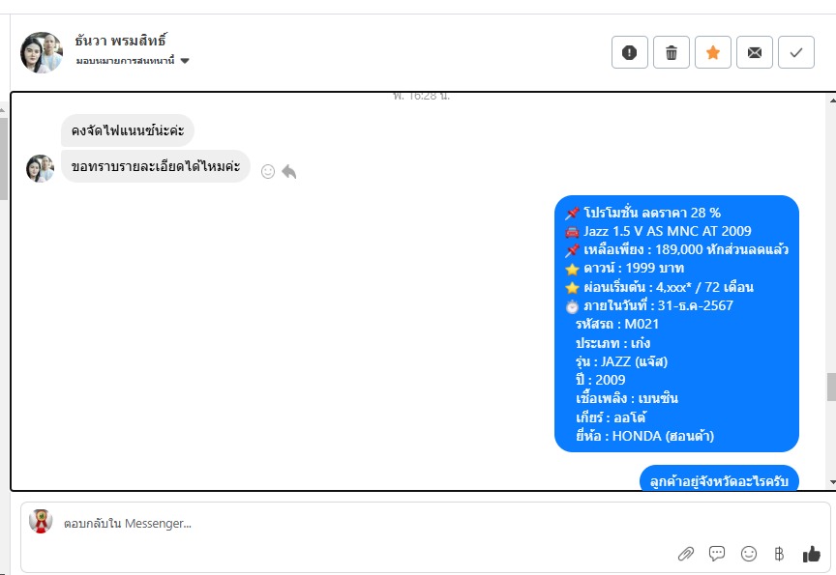This screenshot has width=836, height=575.
Task: Click the baht payment request icon
Action: 779,554
